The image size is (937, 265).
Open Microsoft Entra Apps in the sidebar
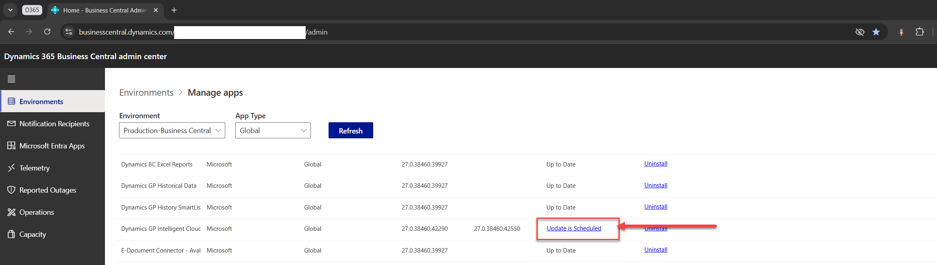tap(53, 146)
